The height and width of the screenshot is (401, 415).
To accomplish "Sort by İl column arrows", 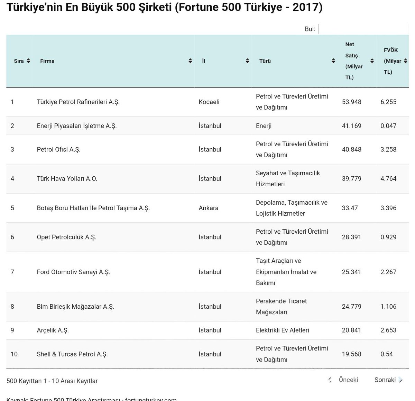I will click(x=247, y=61).
